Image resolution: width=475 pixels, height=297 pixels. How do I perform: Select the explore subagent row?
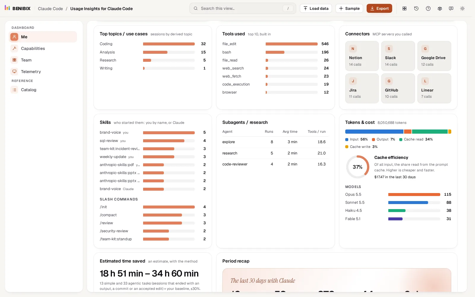pyautogui.click(x=275, y=142)
